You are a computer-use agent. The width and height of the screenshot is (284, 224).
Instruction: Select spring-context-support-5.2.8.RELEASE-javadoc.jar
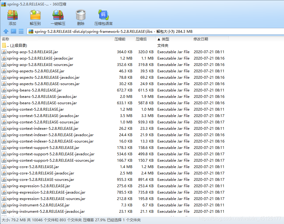[x=51, y=154]
